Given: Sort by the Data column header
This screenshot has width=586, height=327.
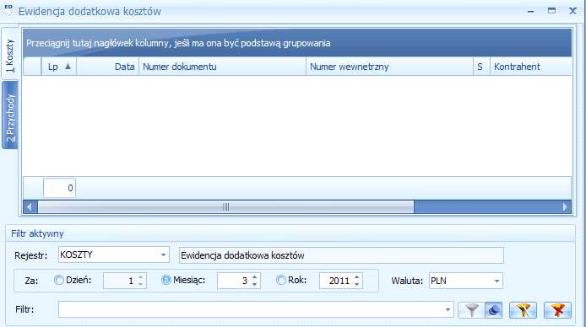Looking at the screenshot, I should pyautogui.click(x=107, y=67).
